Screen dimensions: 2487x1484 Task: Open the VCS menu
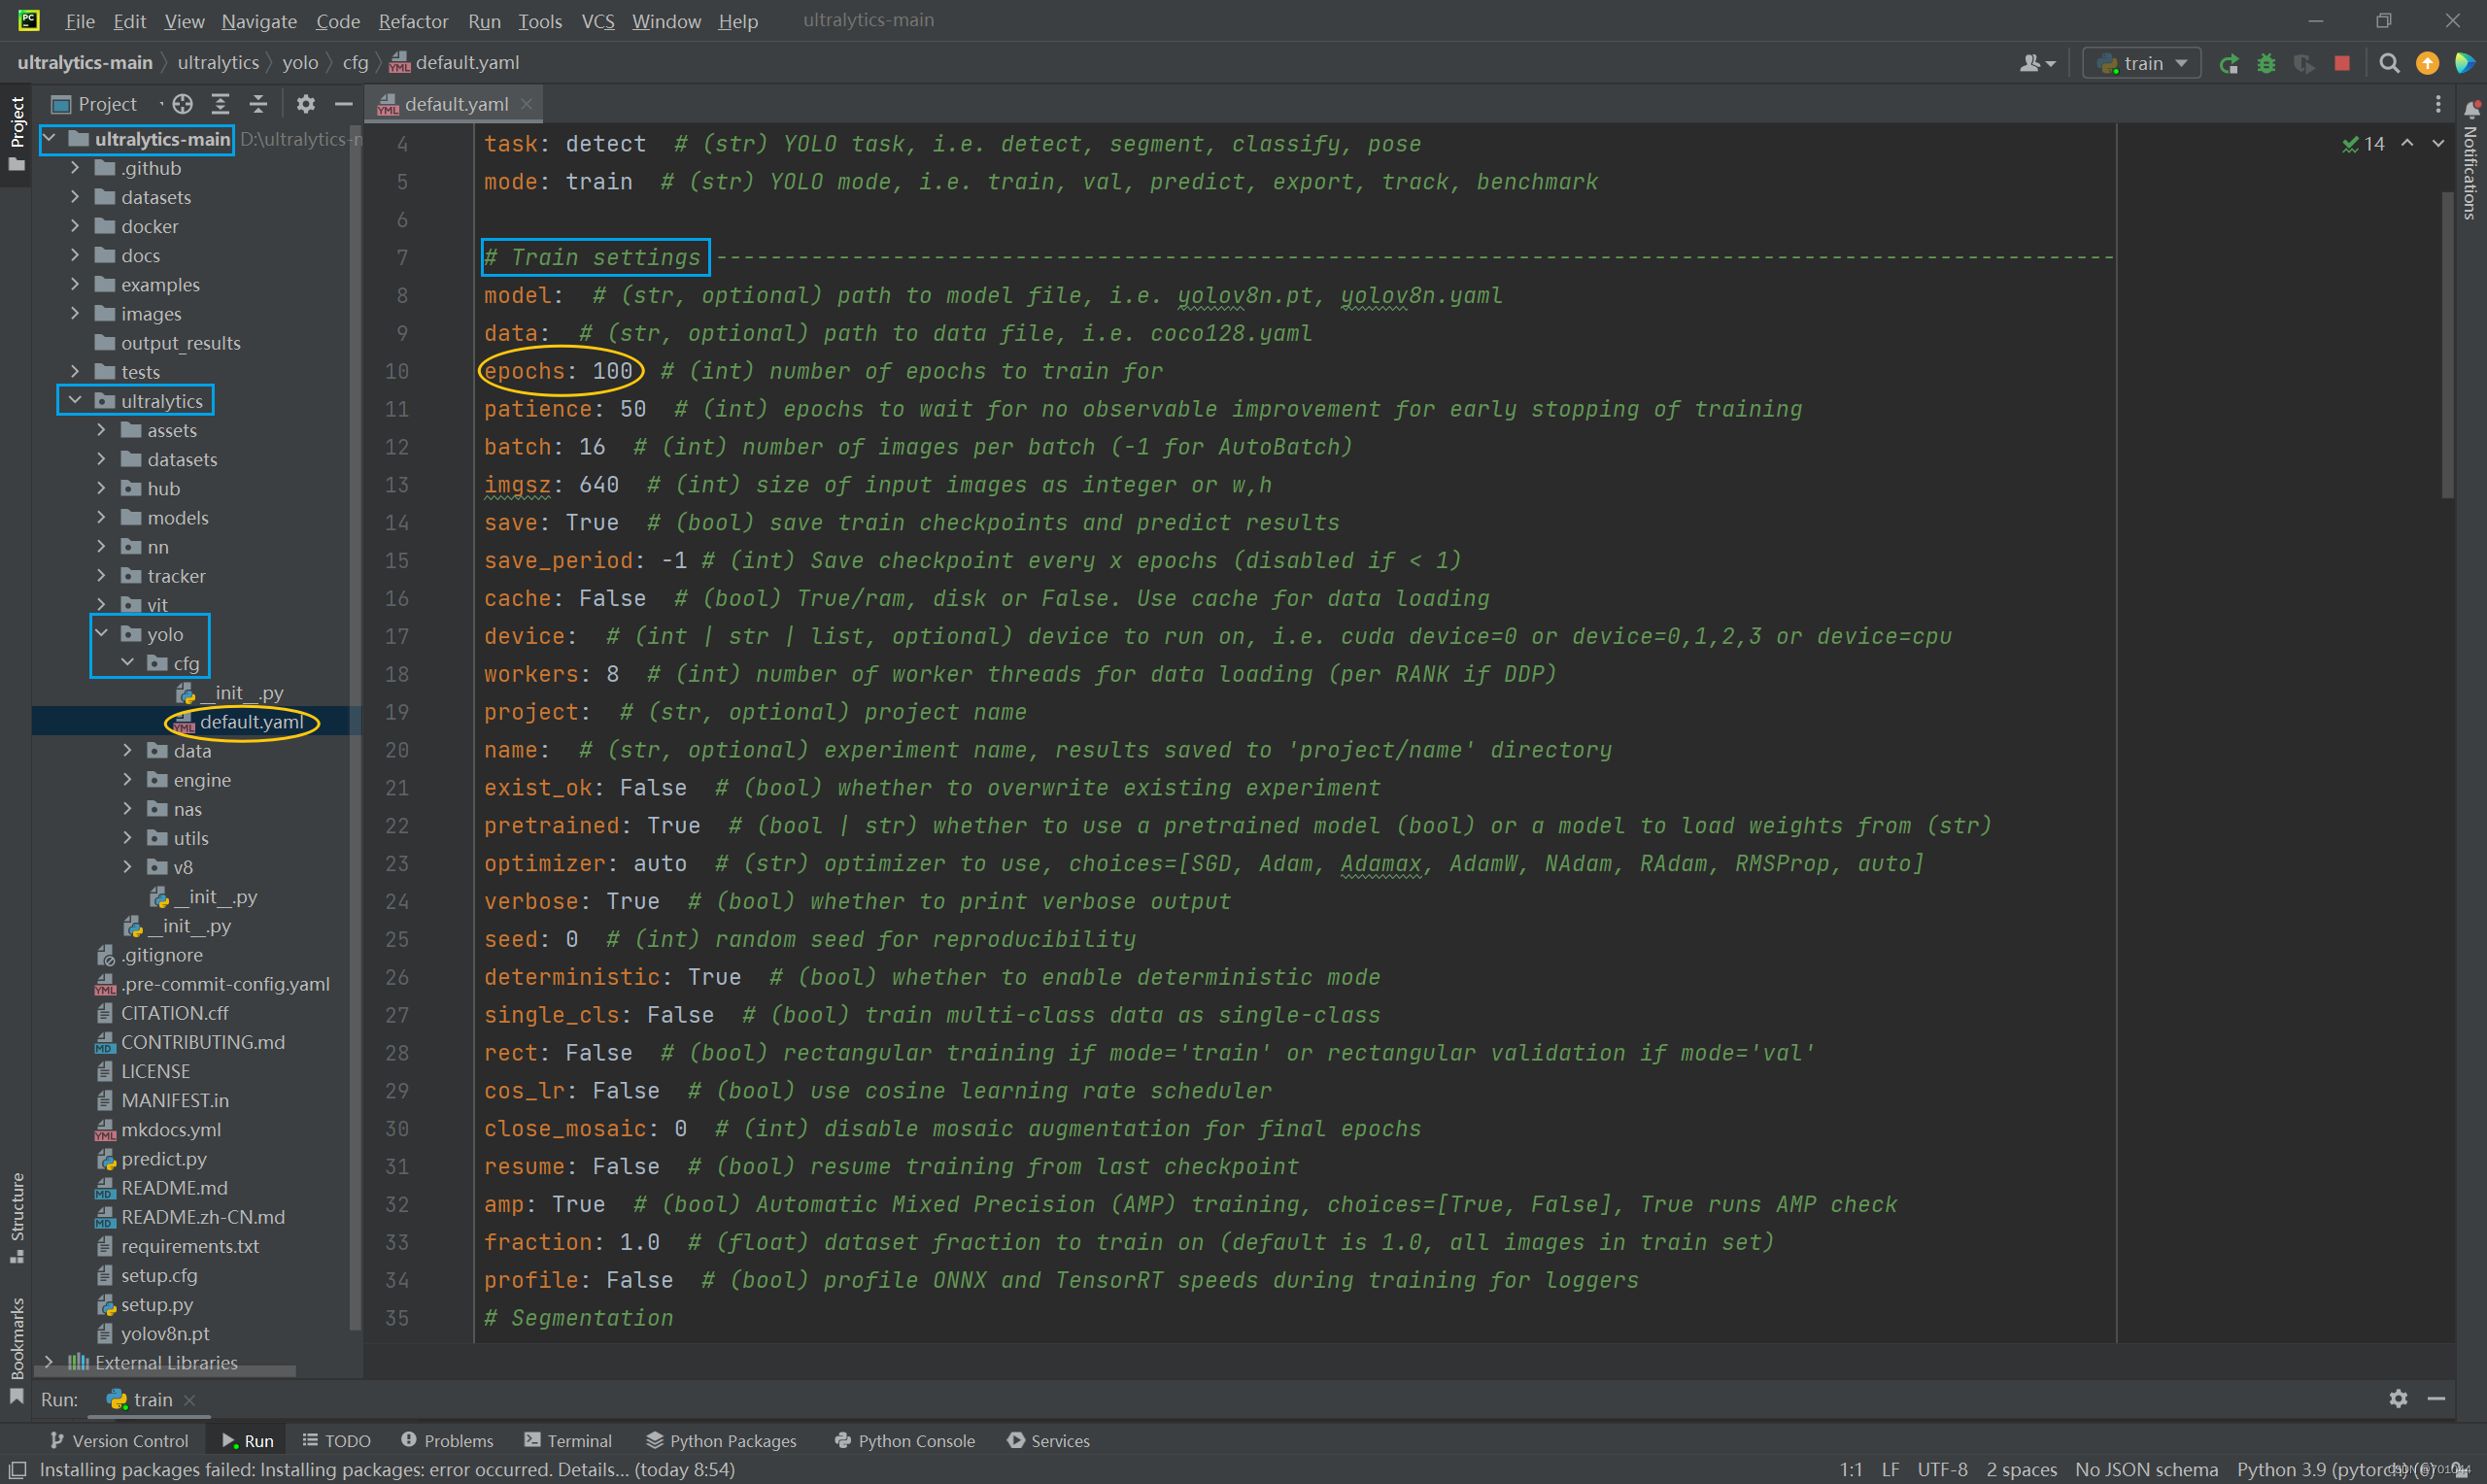598,21
